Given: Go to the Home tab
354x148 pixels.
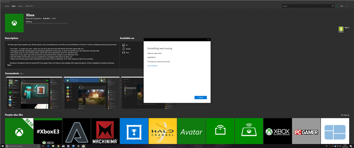Looking at the screenshot, I should [x=7, y=6].
